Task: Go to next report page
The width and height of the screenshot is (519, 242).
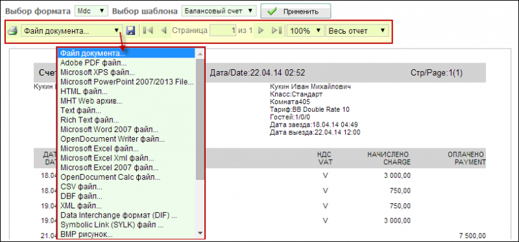Action: pyautogui.click(x=261, y=30)
